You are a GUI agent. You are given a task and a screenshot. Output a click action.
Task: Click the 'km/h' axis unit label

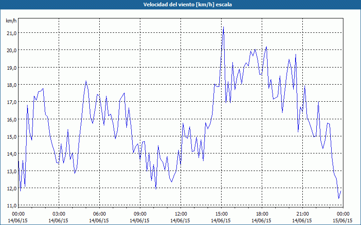(x=11, y=21)
